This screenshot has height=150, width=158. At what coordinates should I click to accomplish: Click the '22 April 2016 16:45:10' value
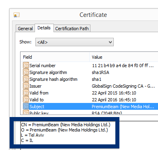(114, 100)
